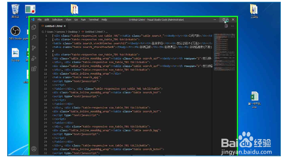
Task: Maximize the VS Code window
Action: pos(224,19)
